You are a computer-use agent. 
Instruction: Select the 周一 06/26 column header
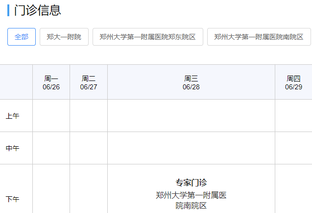point(51,82)
